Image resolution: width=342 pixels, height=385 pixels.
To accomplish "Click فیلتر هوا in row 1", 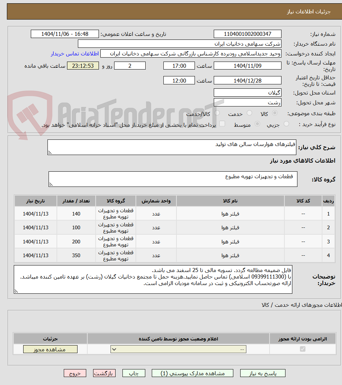I will 230,214.
